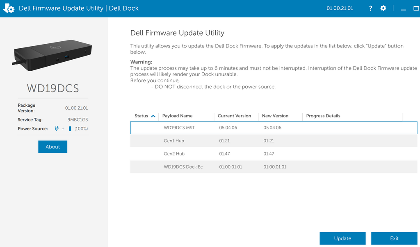Click package version 01.00.21.01 in left panel
Screen dimensions: 420x247
coord(76,108)
